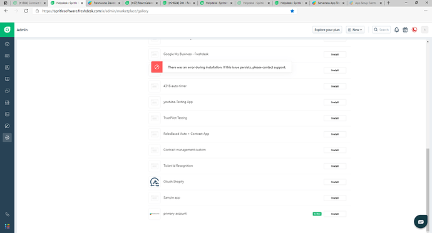Screen dimensions: 432x233
Task: Open the New dropdown button
Action: (x=355, y=30)
